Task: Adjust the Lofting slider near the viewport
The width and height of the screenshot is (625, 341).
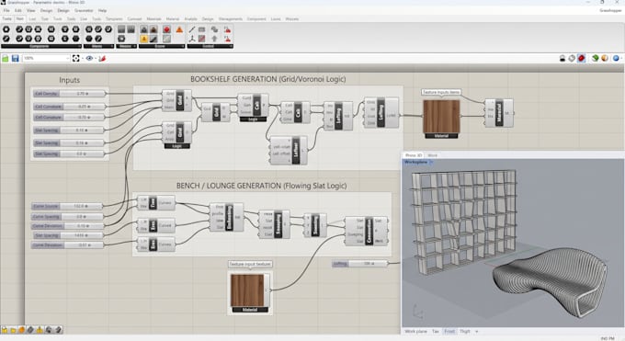Action: [x=360, y=264]
